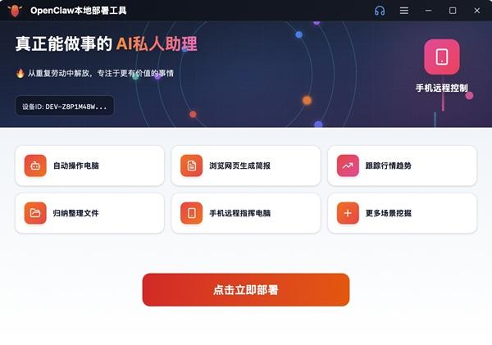Click the 设备ID DEV-Z8P1M48W field

click(x=65, y=106)
